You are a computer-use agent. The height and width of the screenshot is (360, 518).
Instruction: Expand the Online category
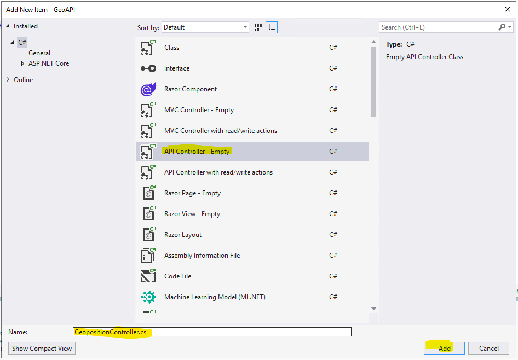point(8,80)
